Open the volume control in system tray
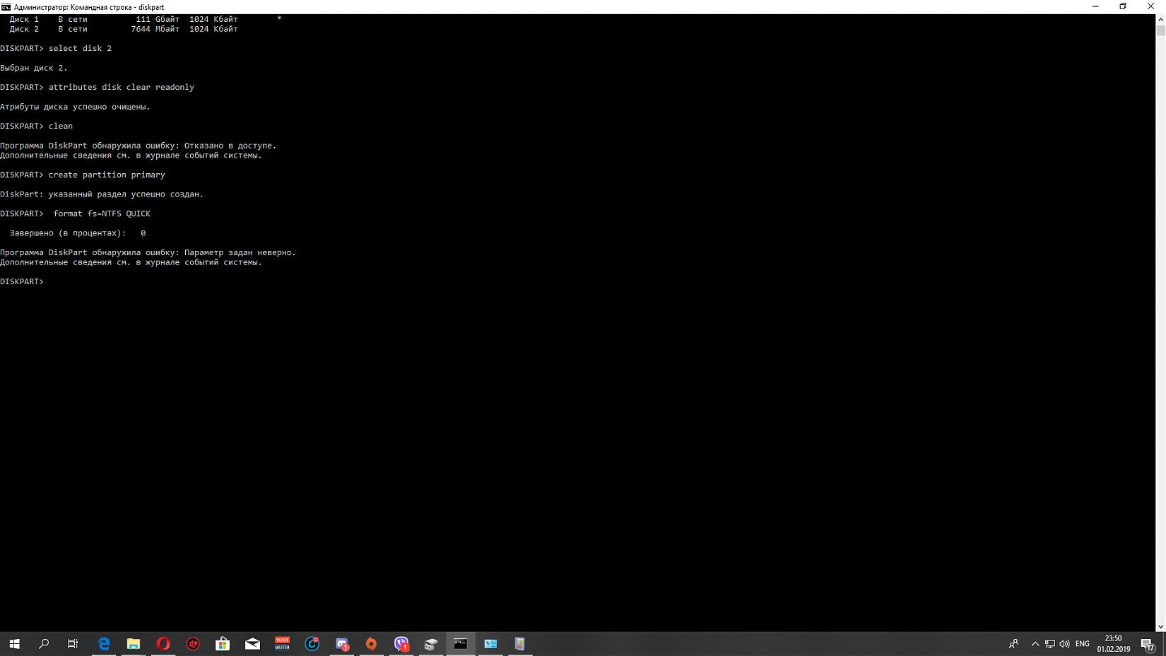The width and height of the screenshot is (1166, 656). coord(1064,644)
